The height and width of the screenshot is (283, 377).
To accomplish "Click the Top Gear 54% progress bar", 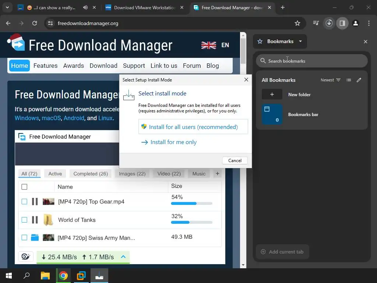I will pyautogui.click(x=191, y=203).
